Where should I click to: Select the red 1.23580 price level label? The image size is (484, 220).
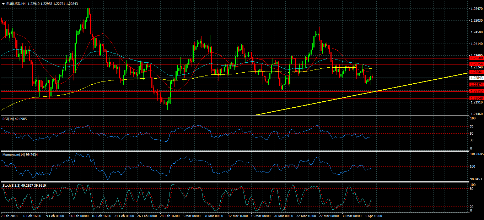click(475, 58)
